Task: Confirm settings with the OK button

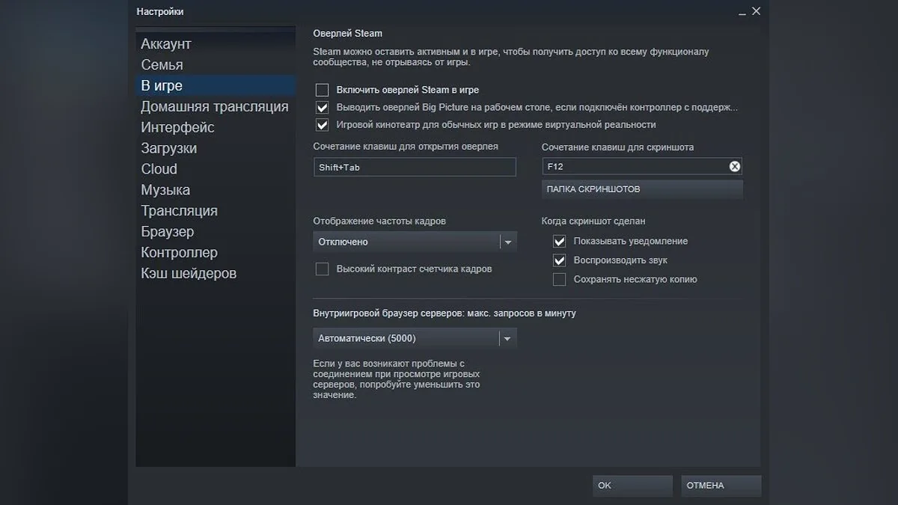Action: [x=632, y=486]
